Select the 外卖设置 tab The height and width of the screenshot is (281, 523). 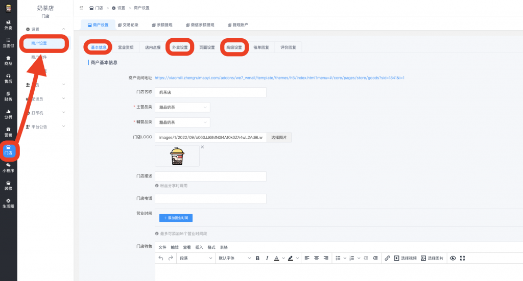coord(179,47)
